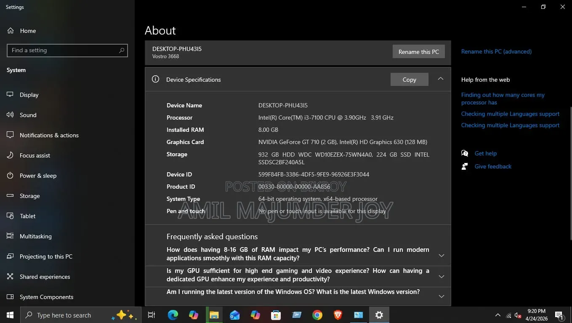
Task: Click the Device Specifications info icon
Action: (155, 79)
